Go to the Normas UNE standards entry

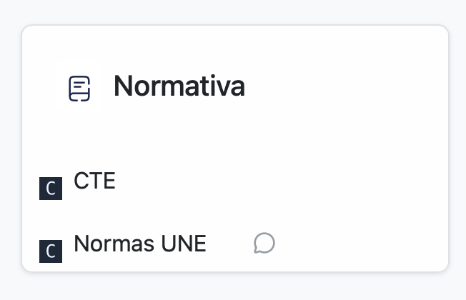click(x=140, y=244)
